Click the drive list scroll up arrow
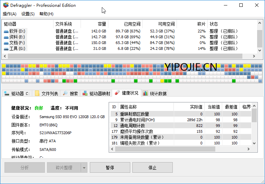The height and width of the screenshot is (184, 265). tap(260, 23)
